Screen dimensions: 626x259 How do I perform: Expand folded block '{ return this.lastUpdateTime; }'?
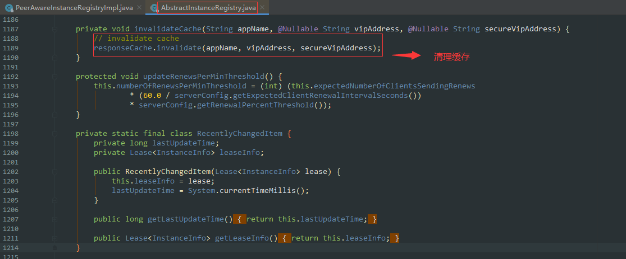pos(305,219)
